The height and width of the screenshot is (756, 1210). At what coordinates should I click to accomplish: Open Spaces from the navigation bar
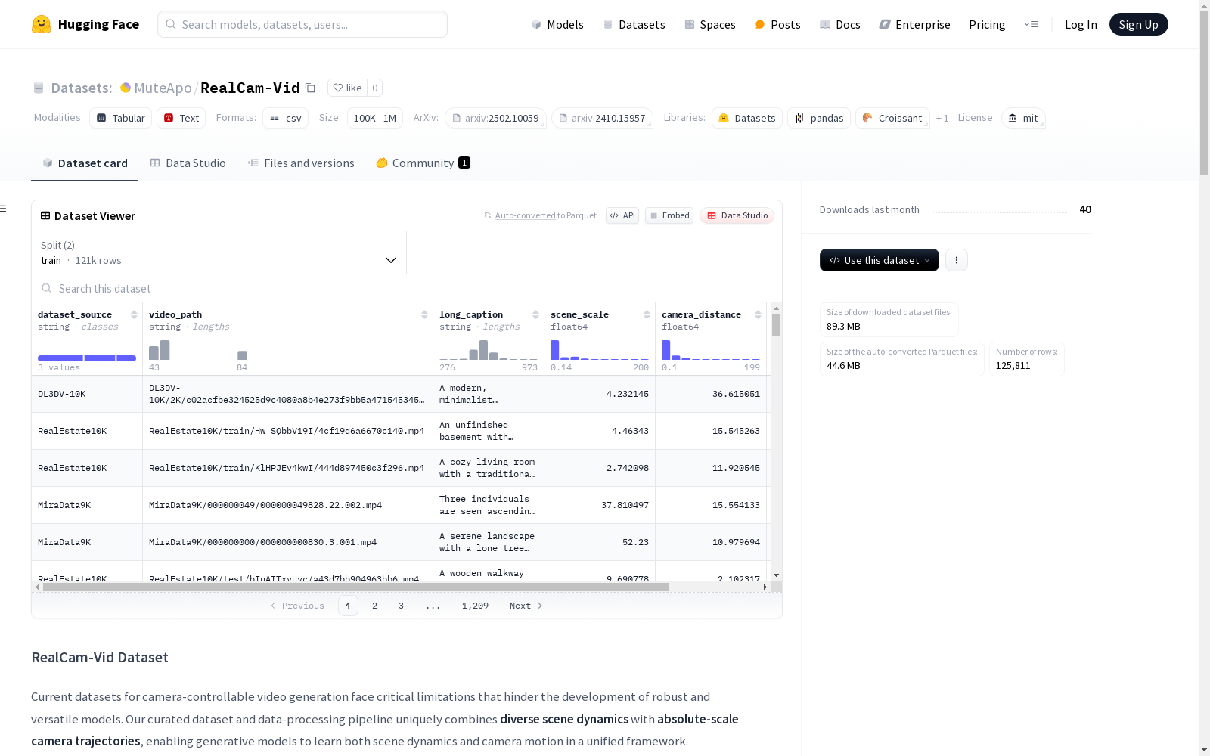click(710, 24)
